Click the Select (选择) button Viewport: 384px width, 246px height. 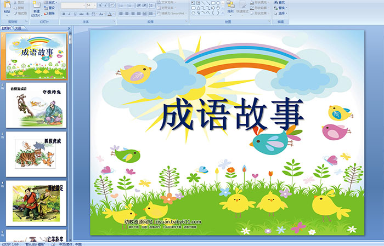[281, 13]
